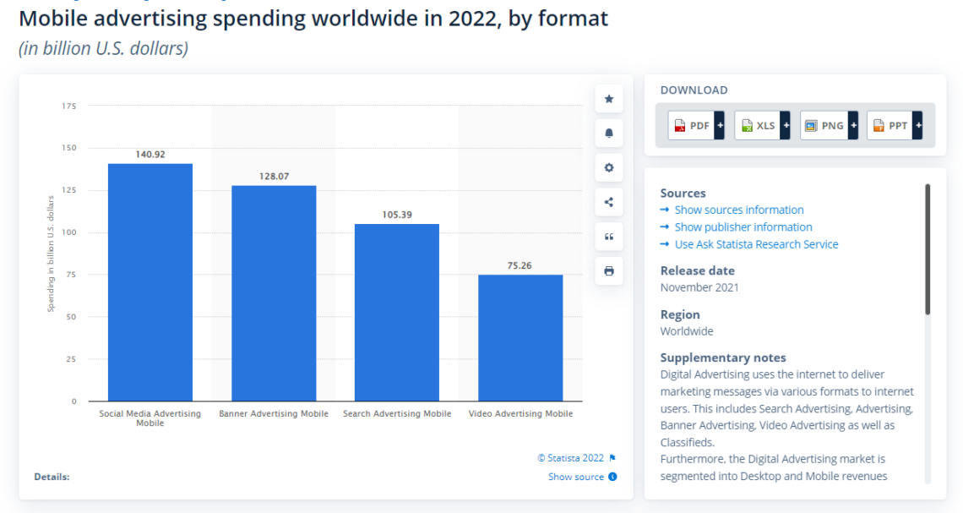The image size is (963, 513).
Task: Expand the XLS download plus dropdown
Action: (786, 124)
